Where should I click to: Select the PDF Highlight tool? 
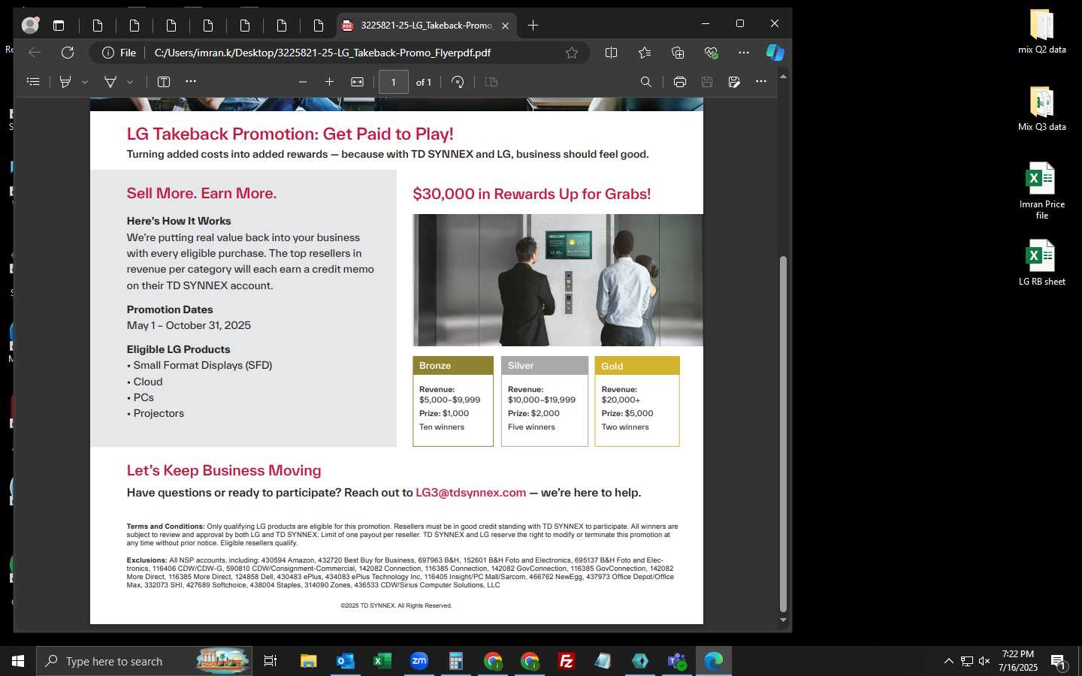[x=65, y=82]
